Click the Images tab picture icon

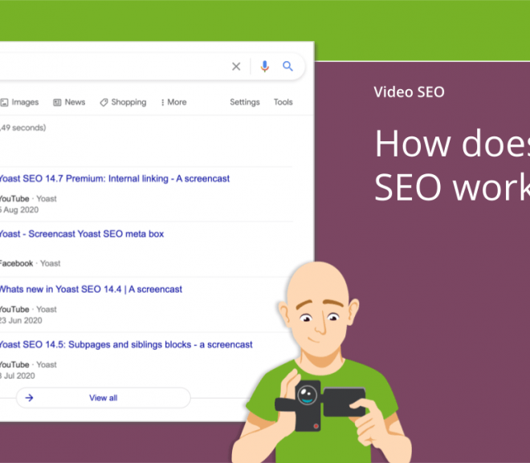4,103
